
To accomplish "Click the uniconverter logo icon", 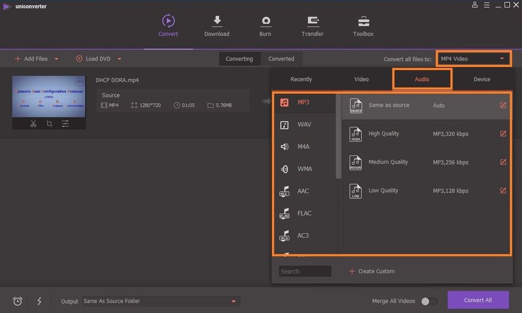I will [x=6, y=6].
